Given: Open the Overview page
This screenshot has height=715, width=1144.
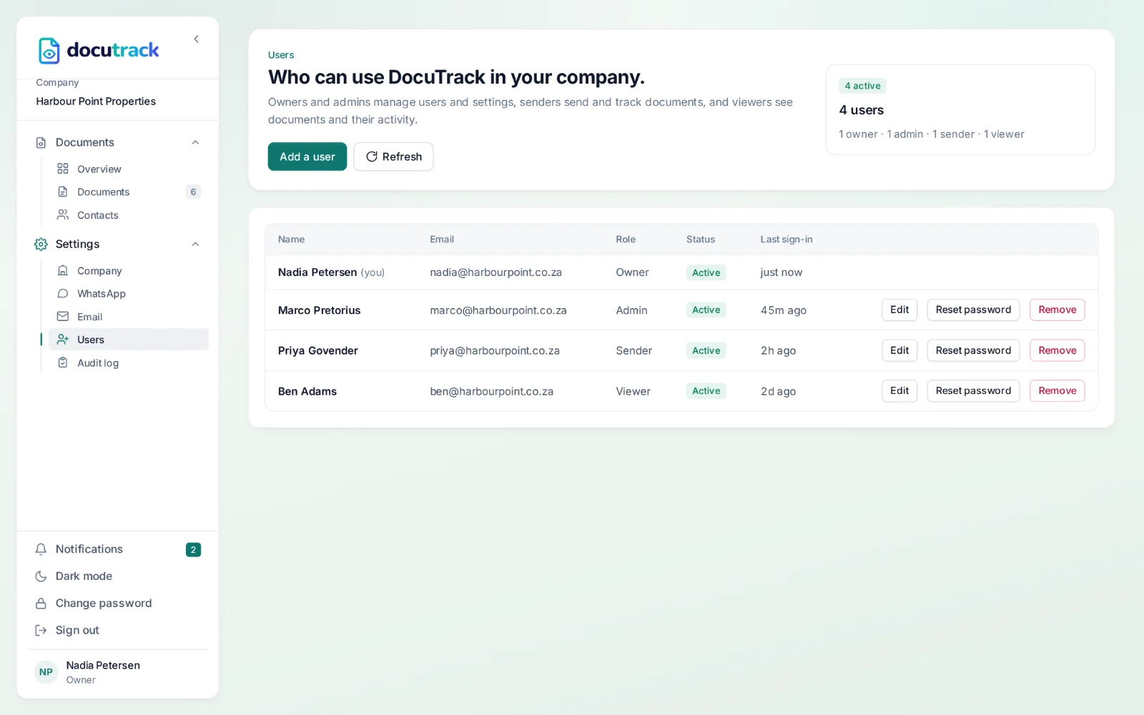Looking at the screenshot, I should pyautogui.click(x=129, y=169).
